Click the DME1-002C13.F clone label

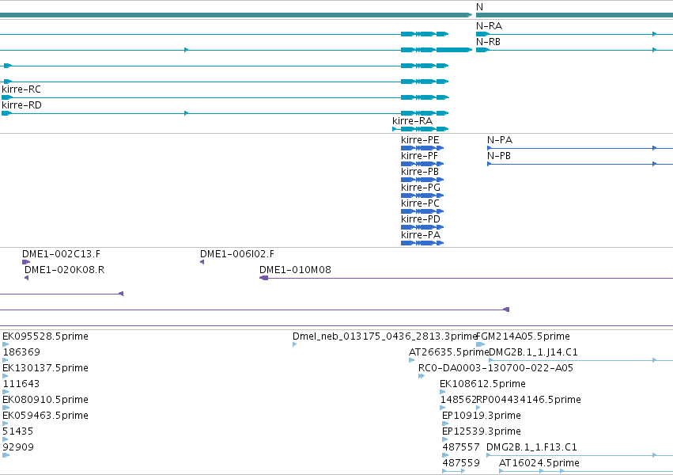[62, 254]
